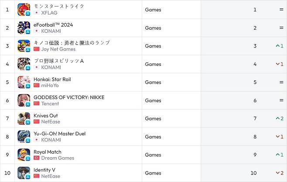Click the rank 3 mushroom legend icon

[24, 46]
